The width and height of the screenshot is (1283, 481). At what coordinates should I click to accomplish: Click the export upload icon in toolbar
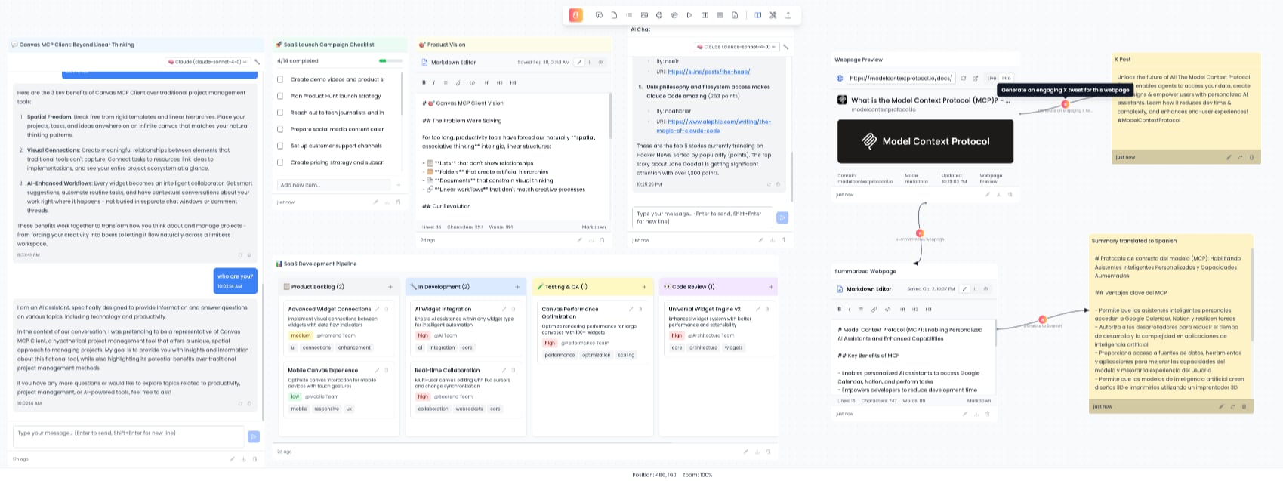pyautogui.click(x=788, y=15)
